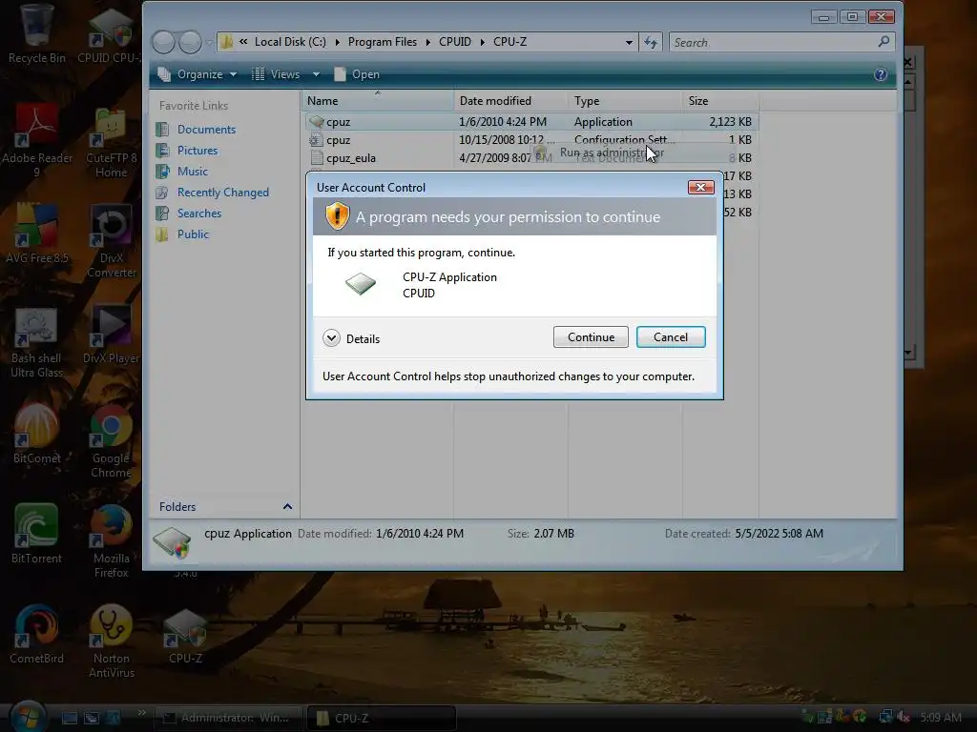Open CometBird desktop icon
The width and height of the screenshot is (977, 732).
click(x=36, y=634)
